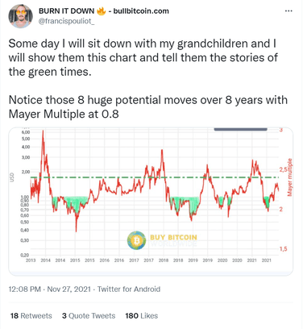Open the 12:08 PM Nov 27, 2021 timestamp

pos(50,289)
